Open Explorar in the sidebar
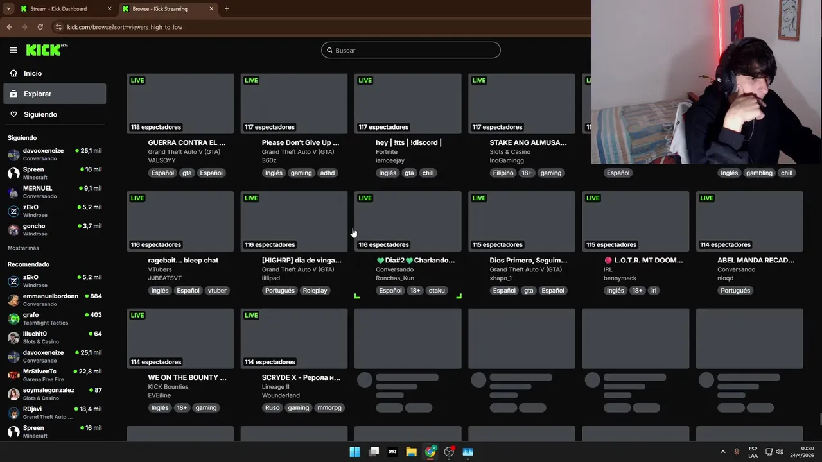Image resolution: width=822 pixels, height=462 pixels. click(x=55, y=94)
